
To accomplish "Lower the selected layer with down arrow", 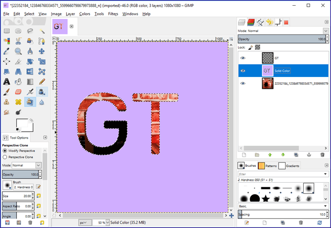I will (283, 155).
